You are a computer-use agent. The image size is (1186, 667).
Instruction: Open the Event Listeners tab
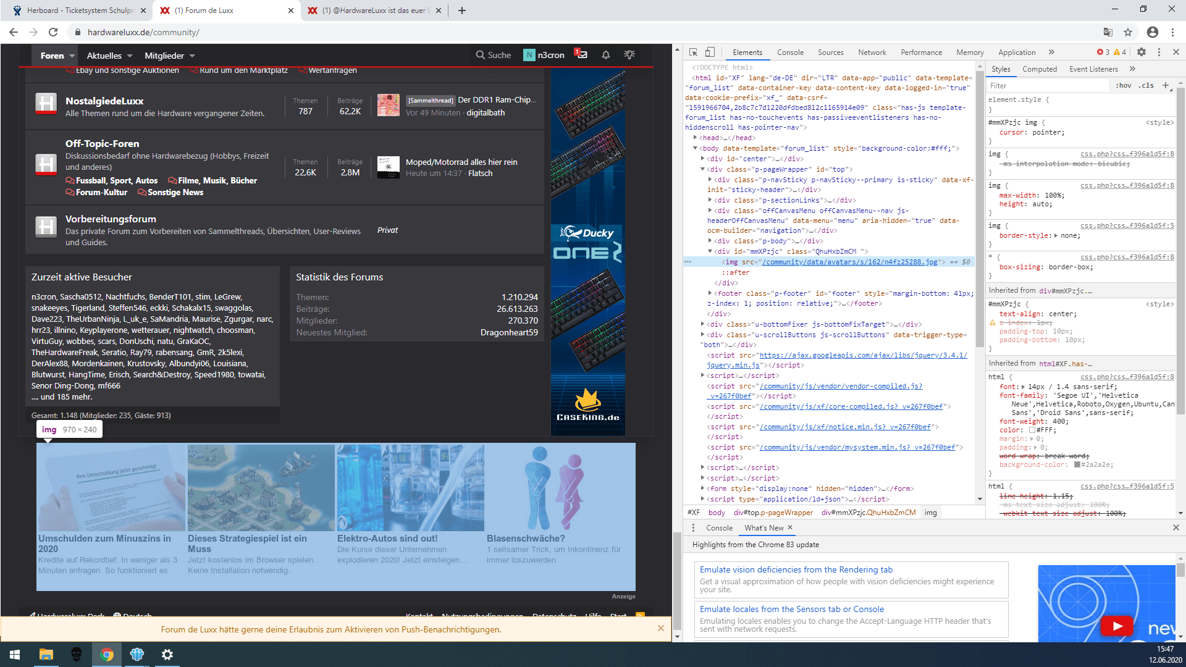[1093, 69]
